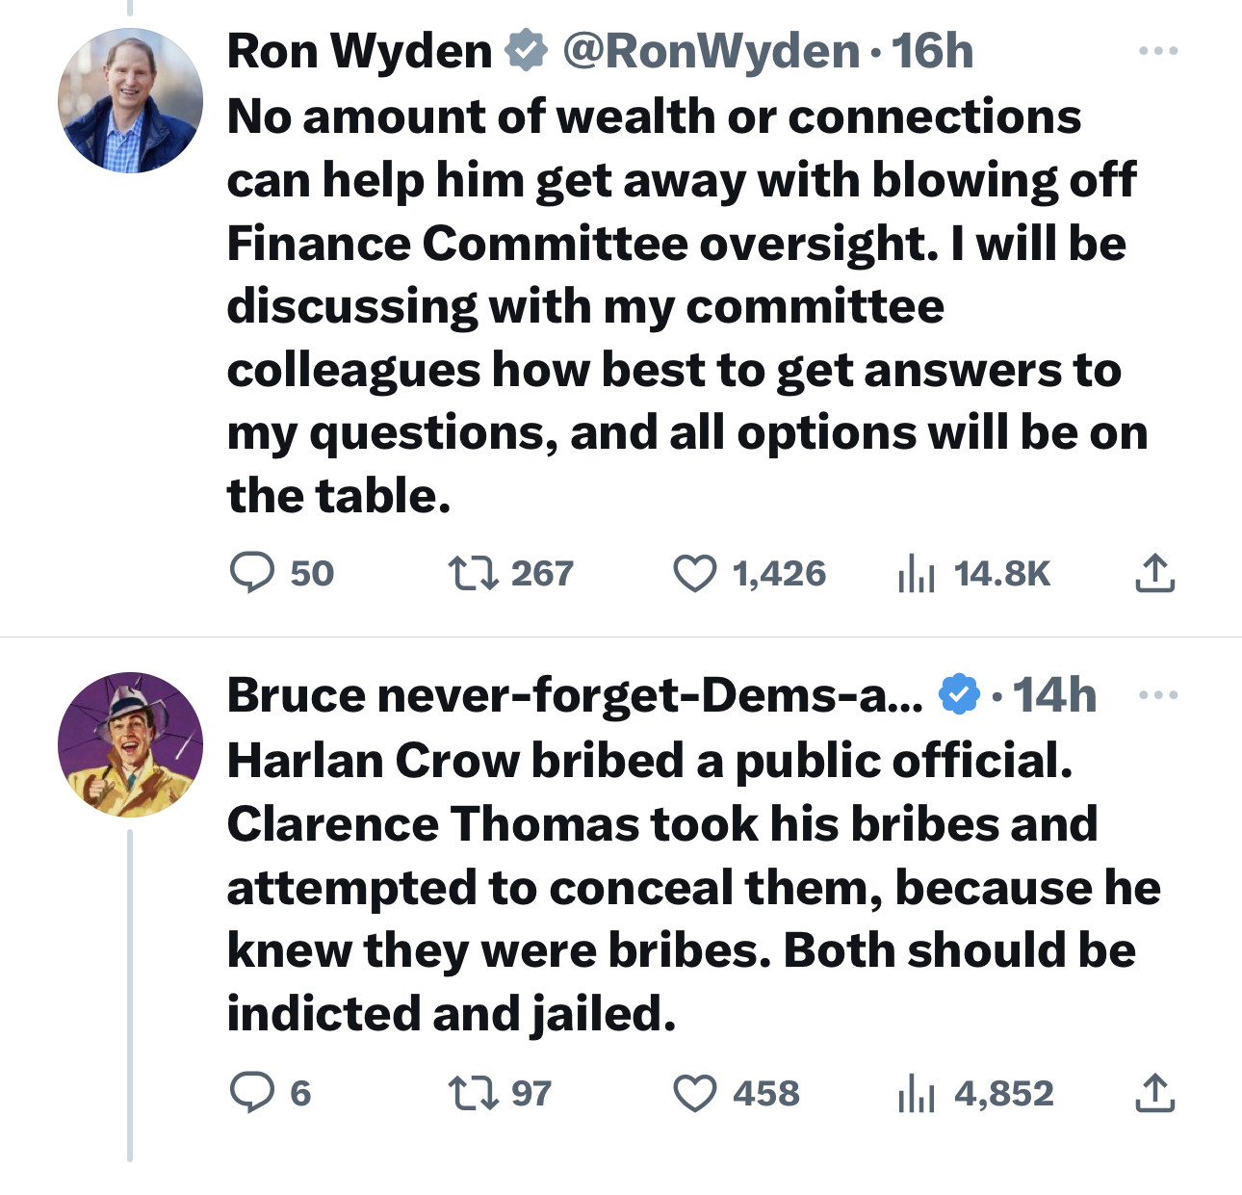
Task: Open more options on Ron Wyden's tweet
Action: point(1157,51)
